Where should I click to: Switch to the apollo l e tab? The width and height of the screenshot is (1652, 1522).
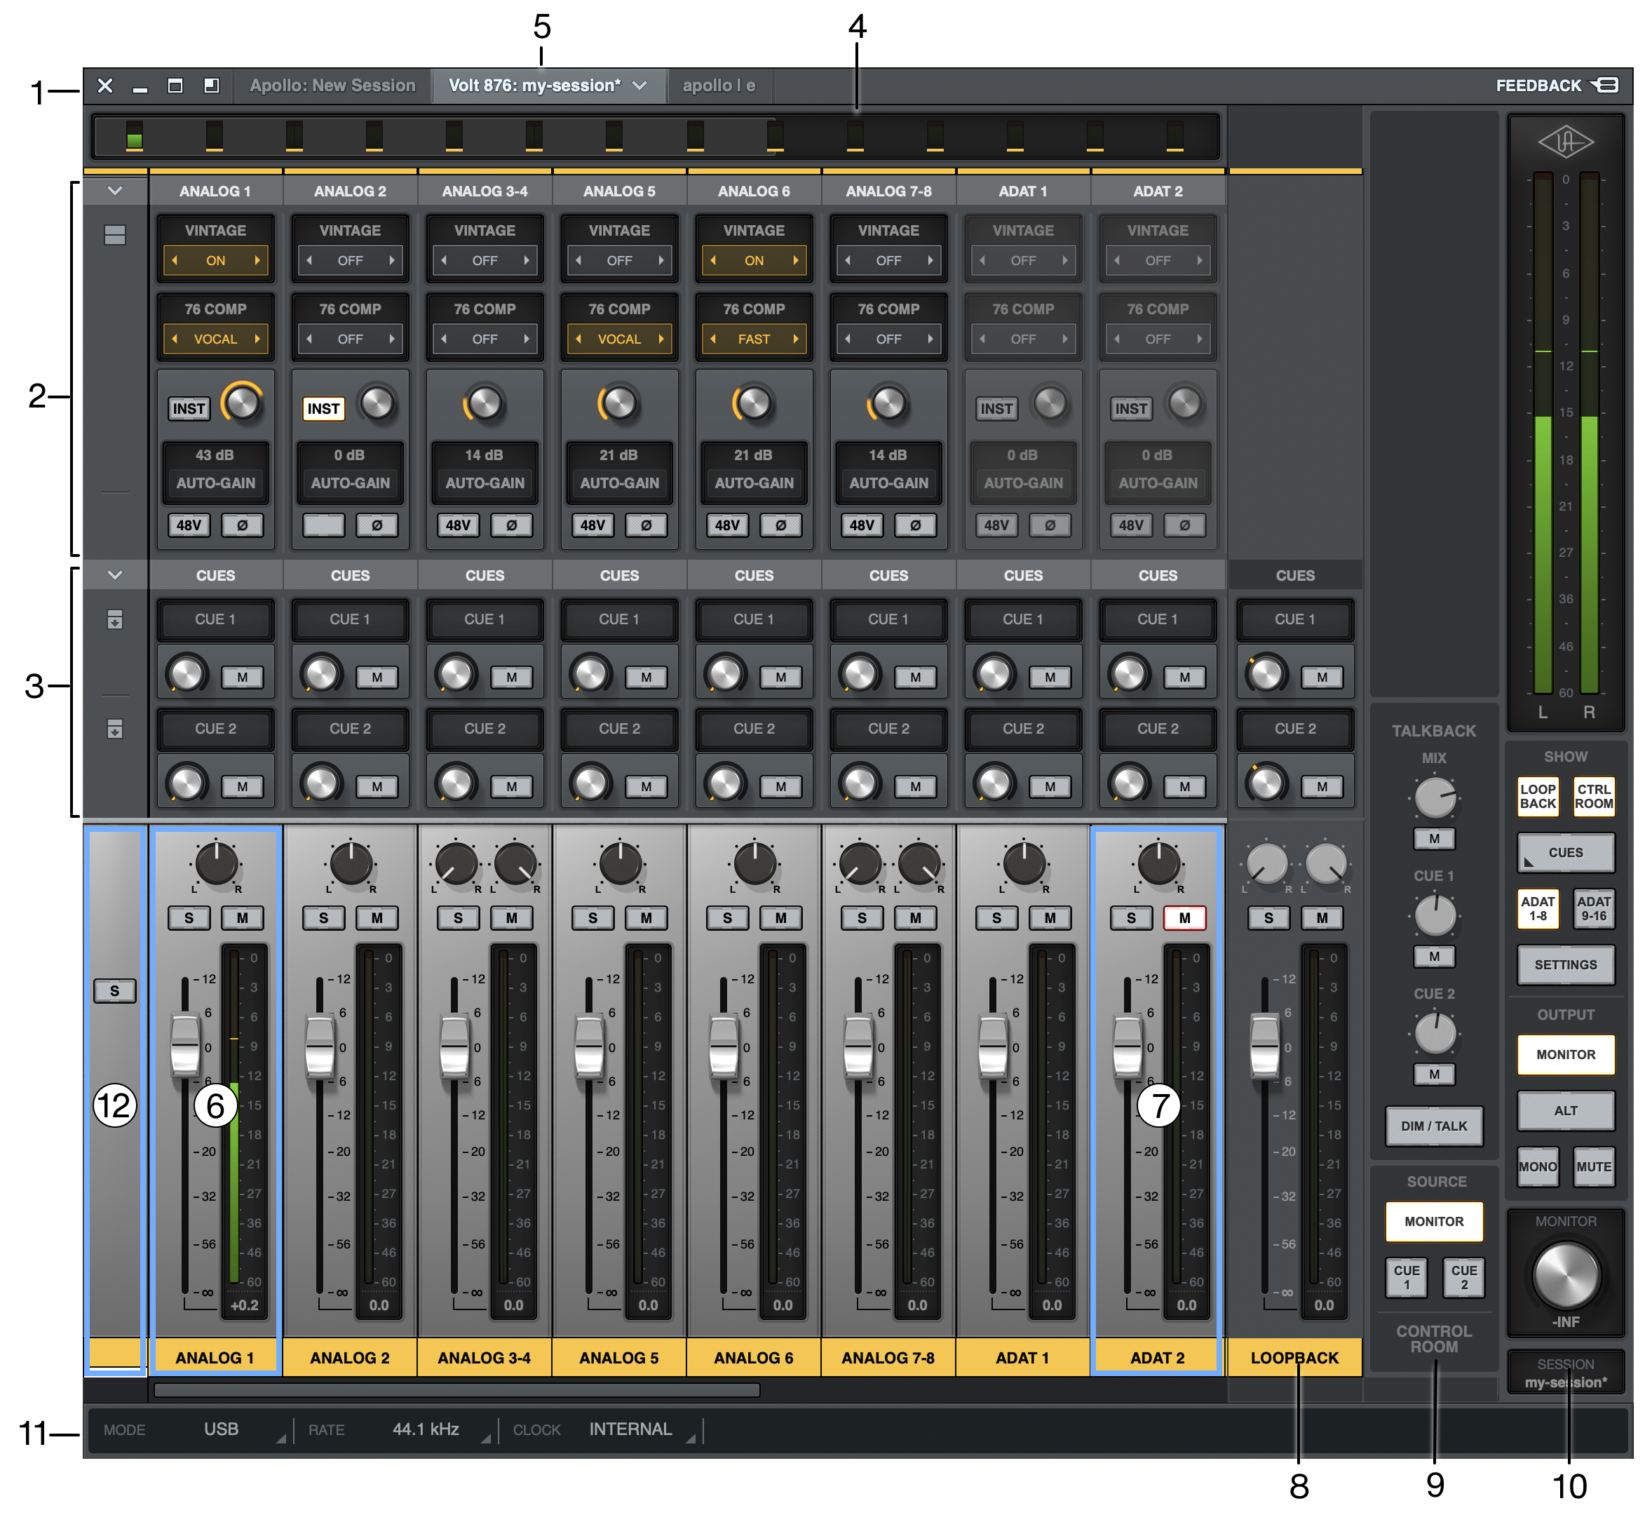[x=719, y=86]
